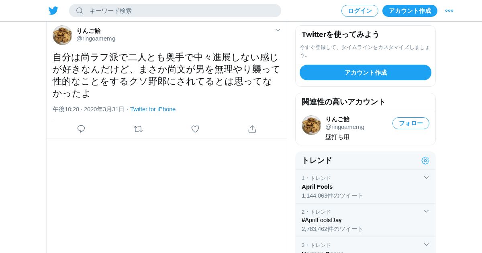The width and height of the screenshot is (482, 253).
Task: Open the trends settings gear icon
Action: 425,161
